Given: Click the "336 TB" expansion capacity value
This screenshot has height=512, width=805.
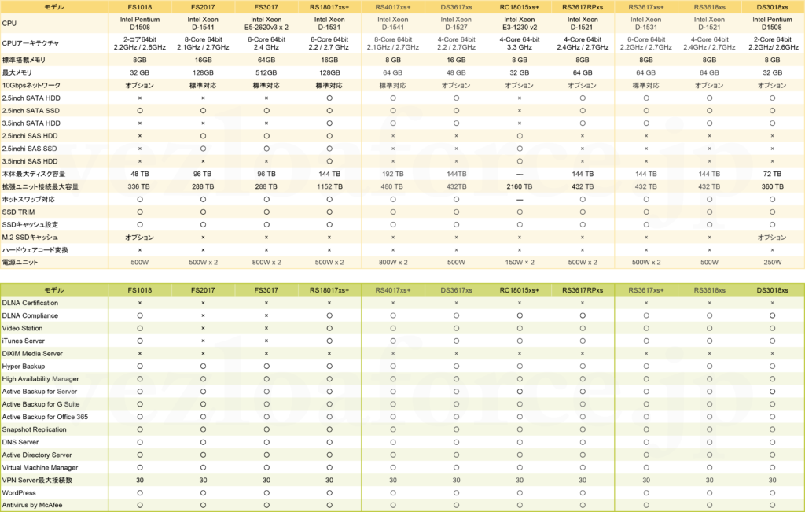Looking at the screenshot, I should (138, 187).
